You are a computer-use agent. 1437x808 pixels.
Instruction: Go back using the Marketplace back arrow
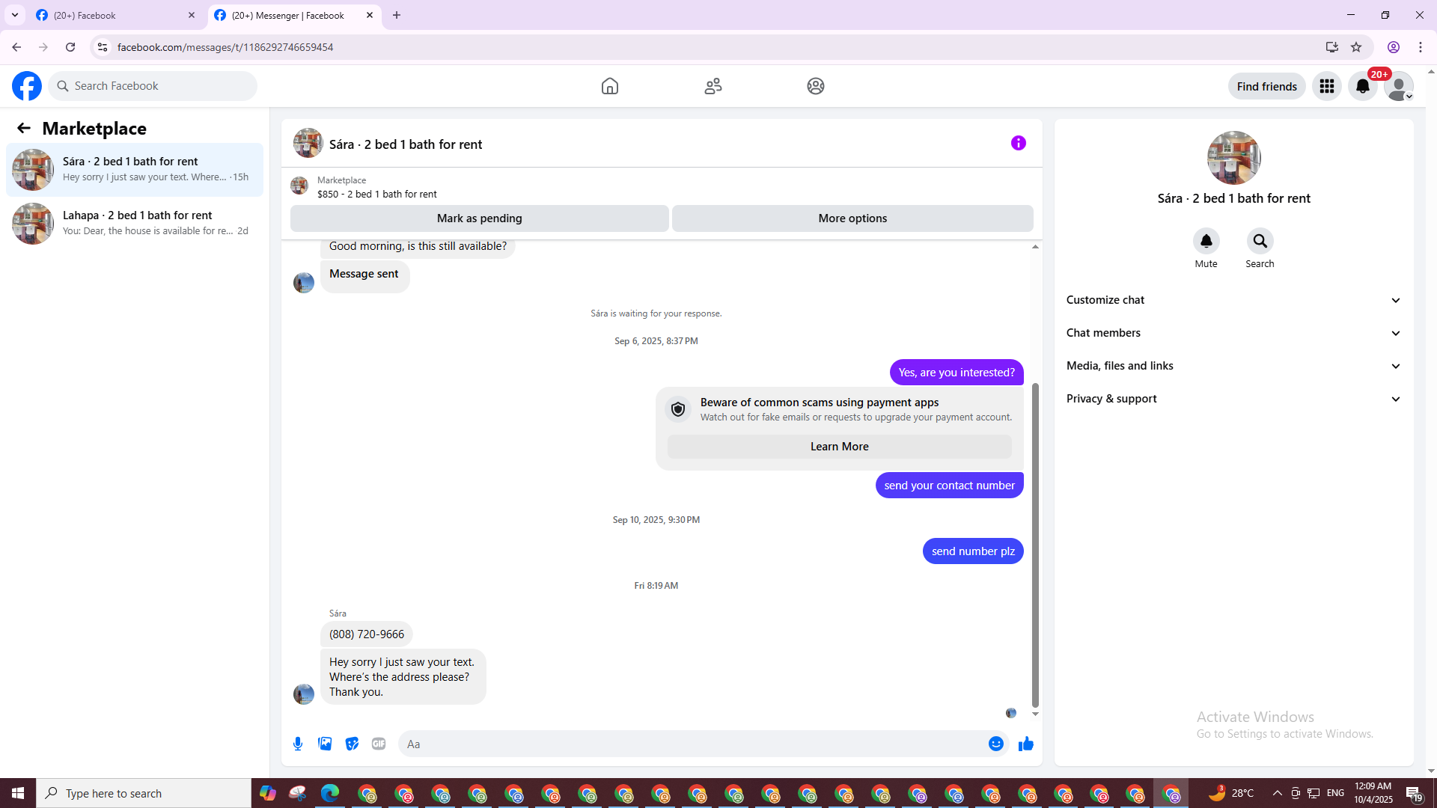coord(24,128)
